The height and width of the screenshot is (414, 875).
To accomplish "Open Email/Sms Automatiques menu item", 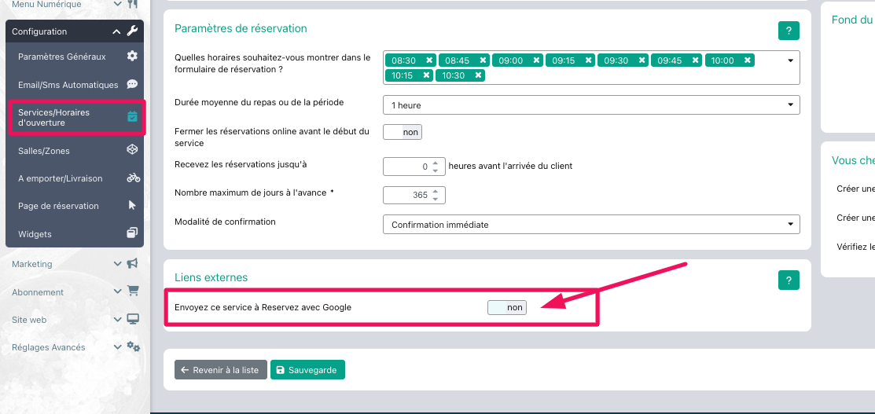I will click(x=75, y=85).
